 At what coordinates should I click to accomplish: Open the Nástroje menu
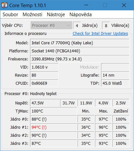click(x=56, y=15)
